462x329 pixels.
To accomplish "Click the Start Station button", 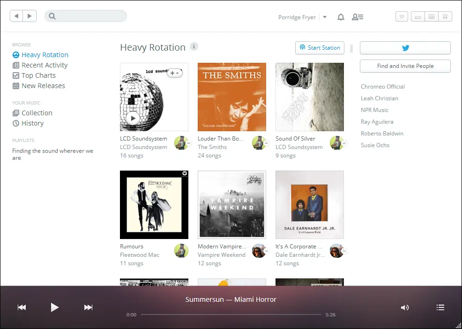I will 320,48.
